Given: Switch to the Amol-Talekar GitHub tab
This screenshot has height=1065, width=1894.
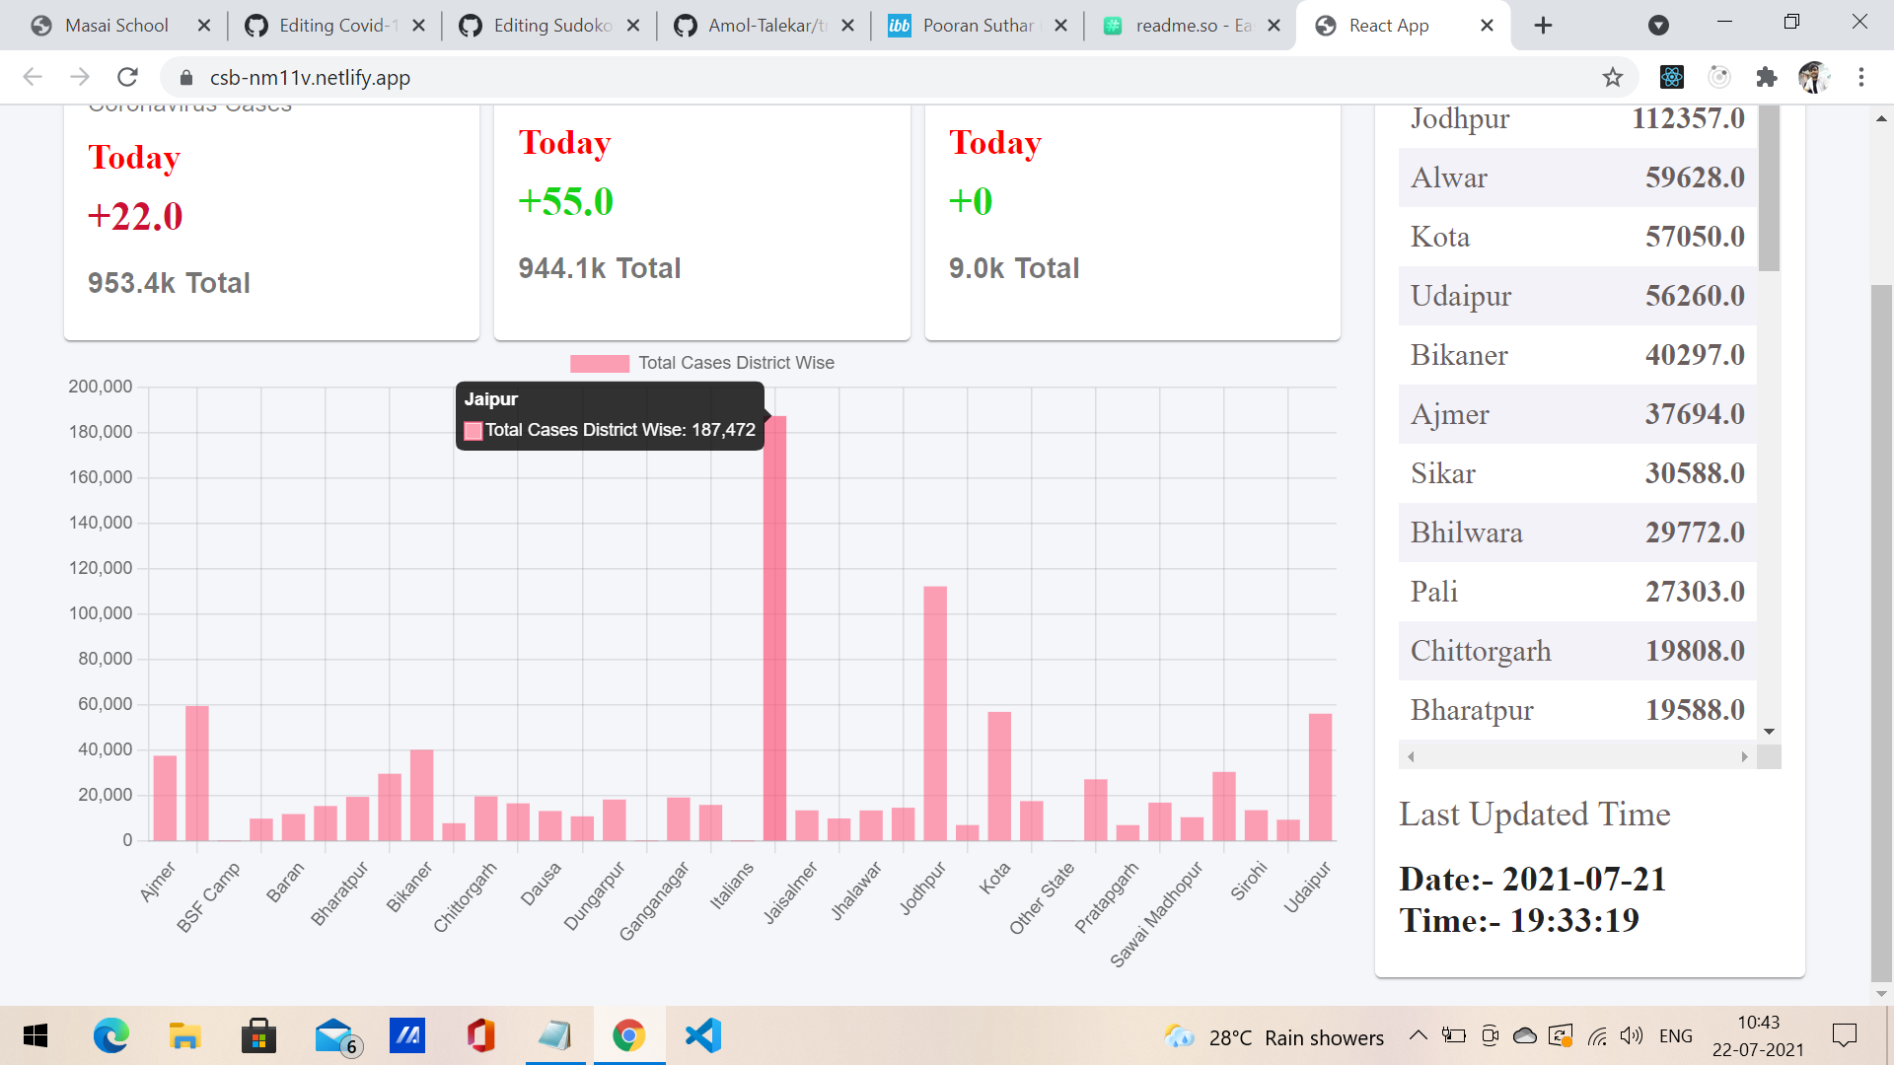Looking at the screenshot, I should pyautogui.click(x=765, y=26).
